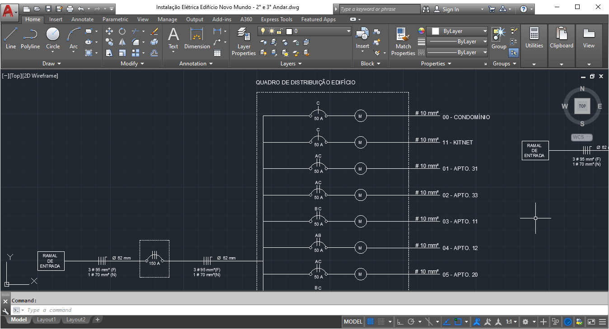Toggle the group selection button in Groups panel

click(x=514, y=53)
